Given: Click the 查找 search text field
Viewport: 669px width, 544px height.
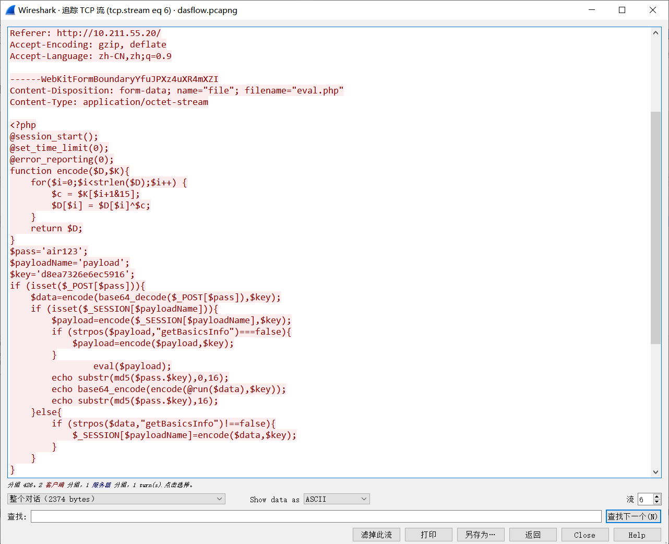Looking at the screenshot, I should coord(316,516).
